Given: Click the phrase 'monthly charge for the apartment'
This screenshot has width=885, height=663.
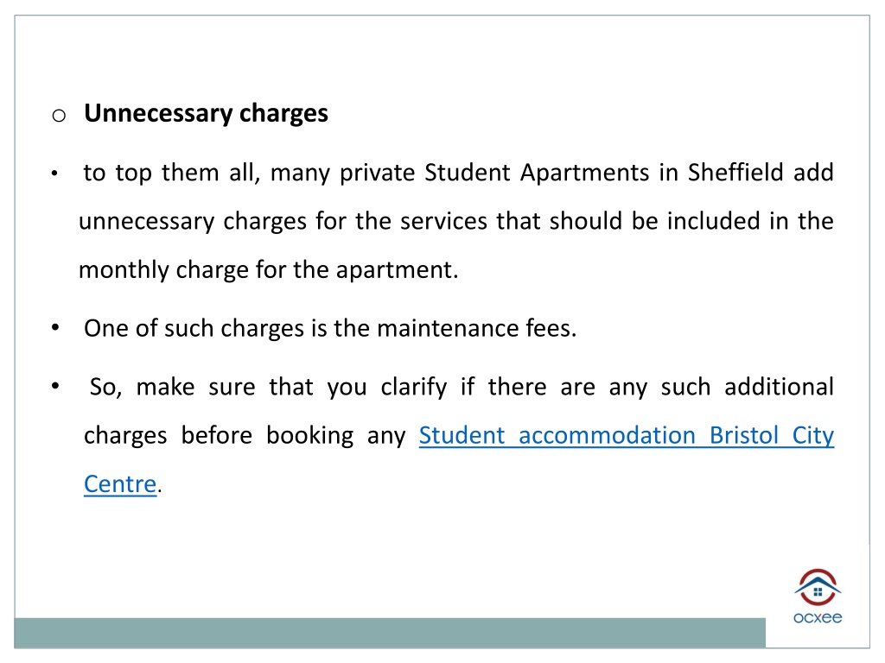Looking at the screenshot, I should click(x=268, y=270).
